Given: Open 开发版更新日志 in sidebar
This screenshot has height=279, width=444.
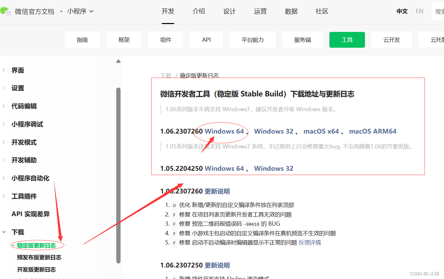Looking at the screenshot, I should [37, 269].
